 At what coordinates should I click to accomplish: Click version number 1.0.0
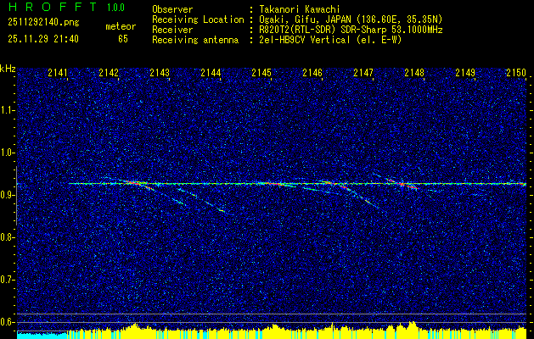tap(115, 7)
